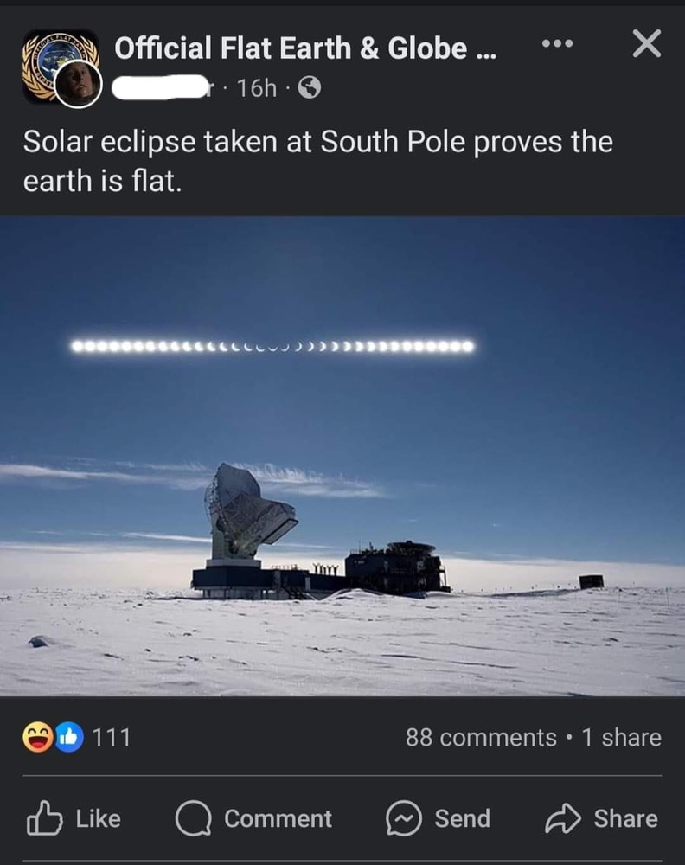Open the laughing Haha reaction emoji

(37, 737)
